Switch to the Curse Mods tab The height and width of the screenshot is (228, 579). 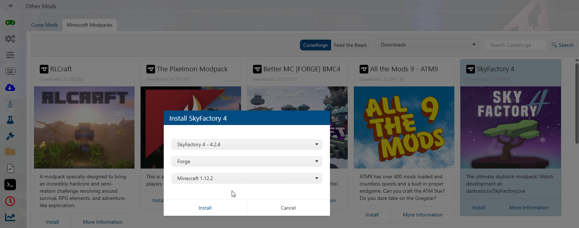point(44,25)
